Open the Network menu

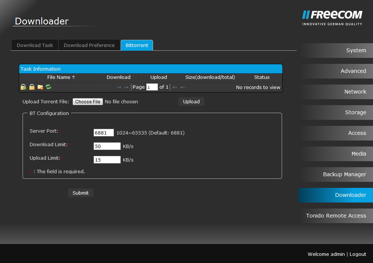click(336, 92)
